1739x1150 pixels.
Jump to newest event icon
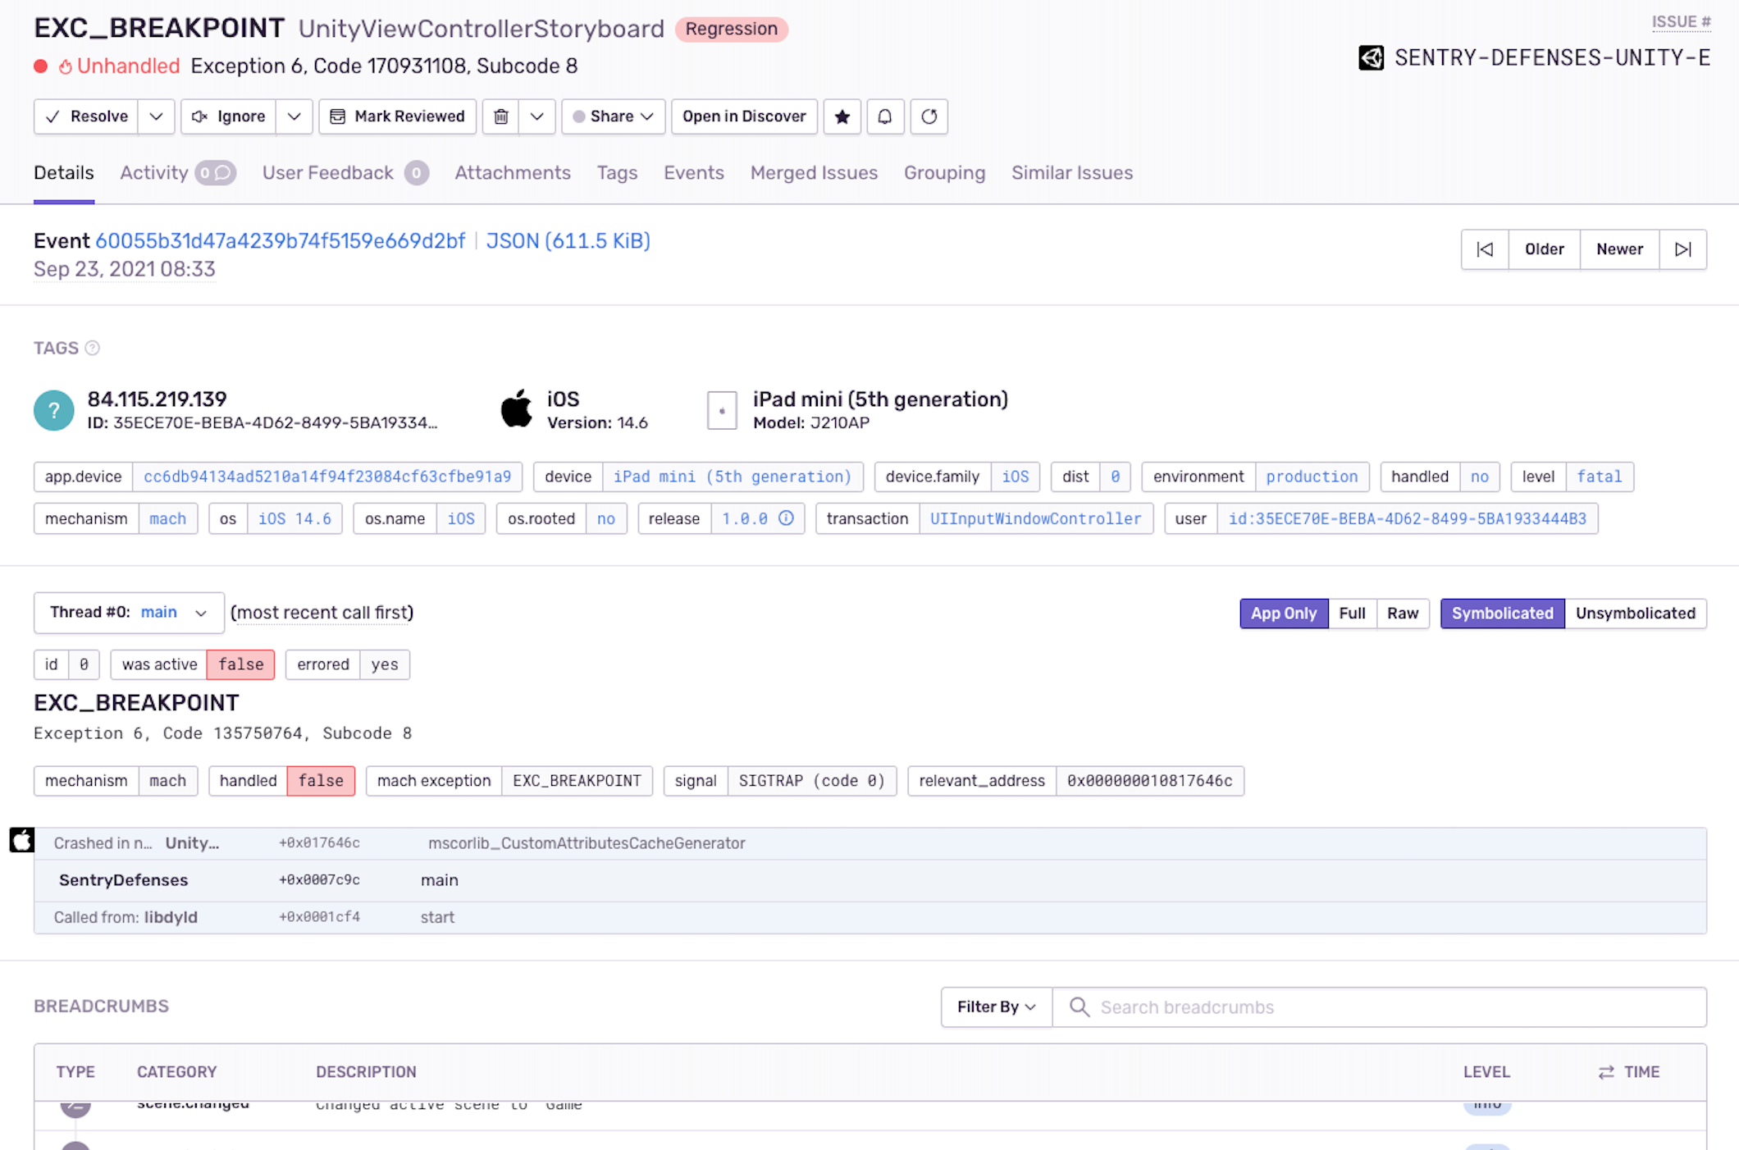(x=1682, y=249)
